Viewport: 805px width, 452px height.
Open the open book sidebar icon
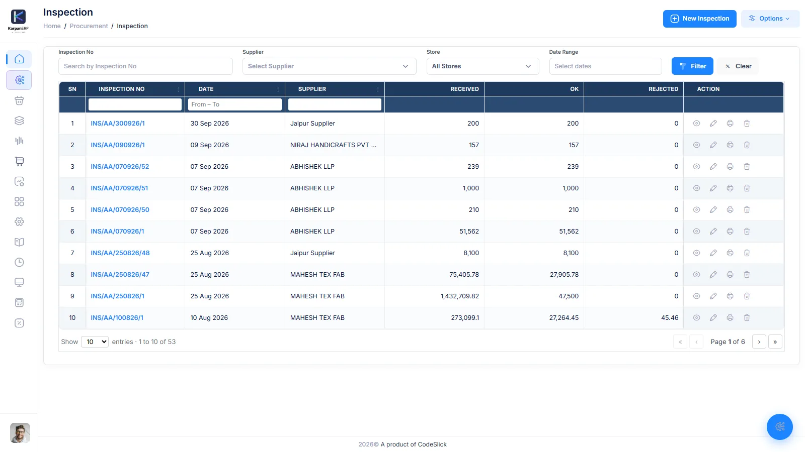tap(19, 242)
